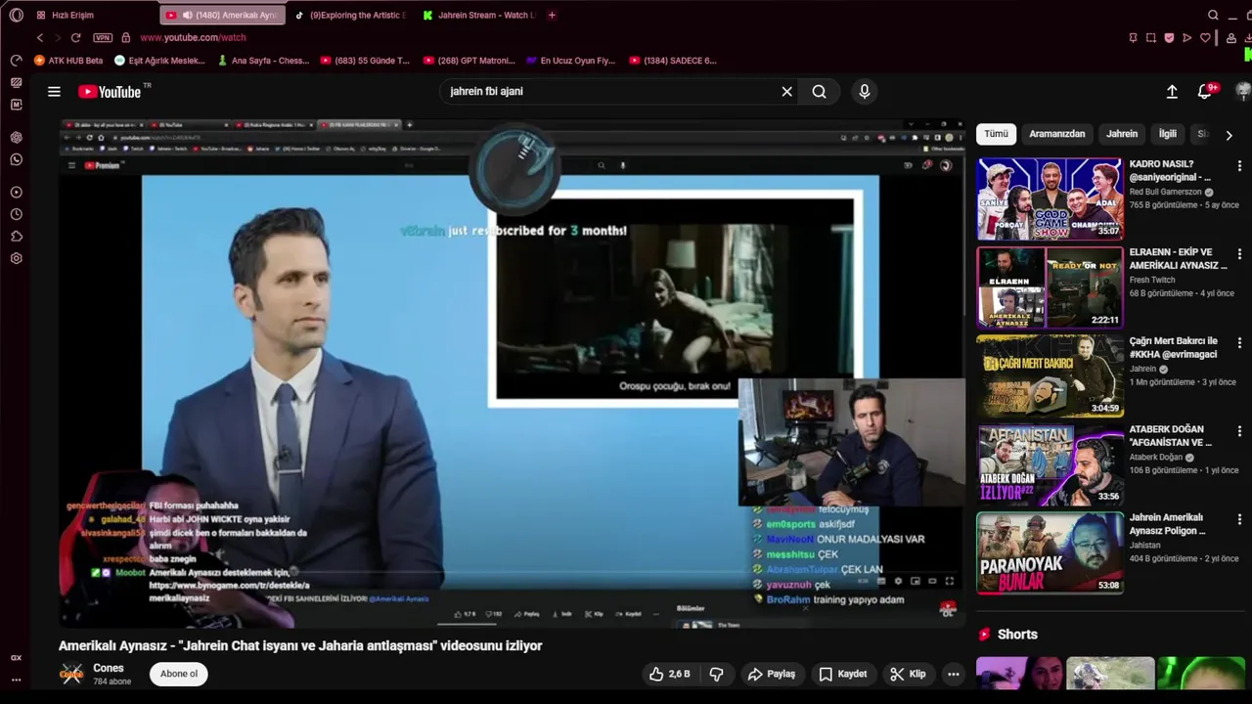
Task: Select the Amerikalı Aynasız YouTube tab
Action: pos(223,15)
